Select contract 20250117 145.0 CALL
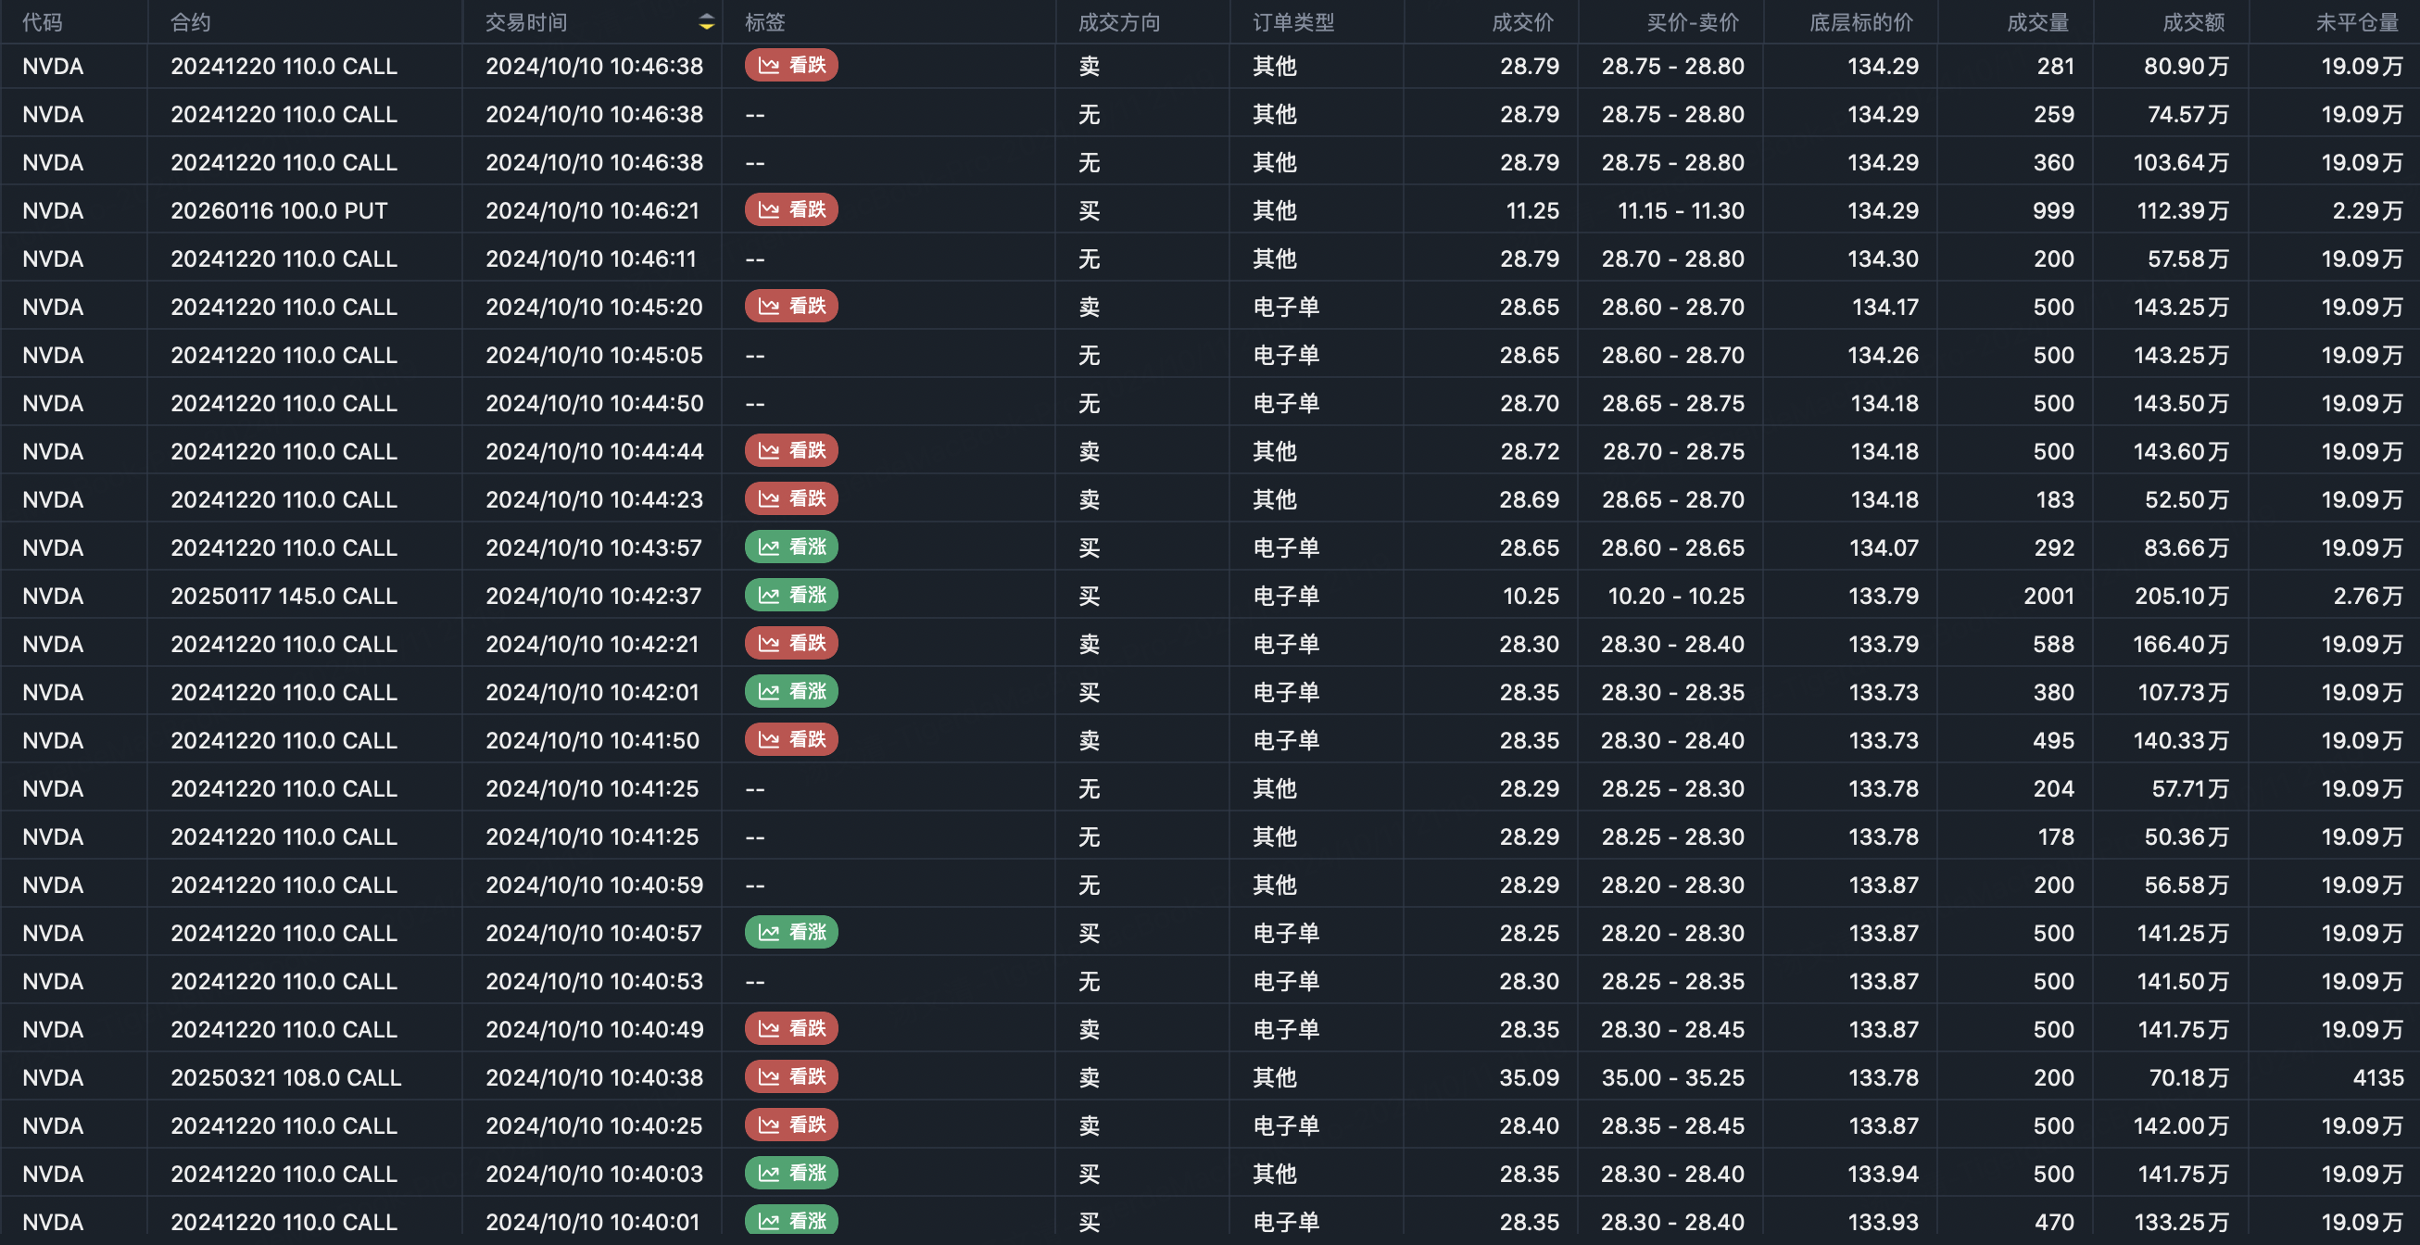The height and width of the screenshot is (1245, 2420). (x=284, y=596)
